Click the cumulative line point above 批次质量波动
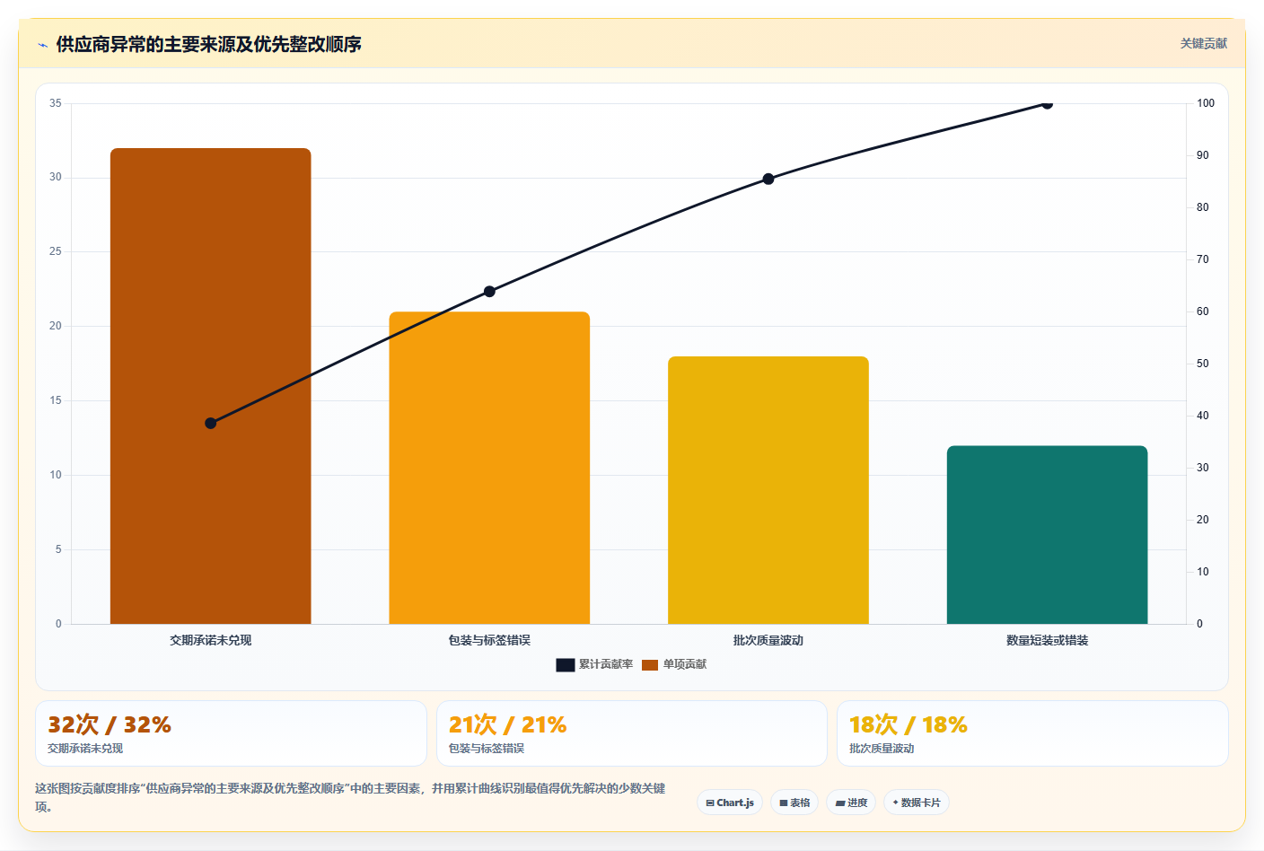The height and width of the screenshot is (851, 1264). tap(768, 179)
